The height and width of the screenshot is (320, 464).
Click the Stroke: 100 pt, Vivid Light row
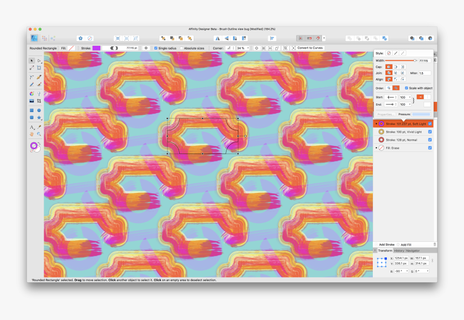403,132
